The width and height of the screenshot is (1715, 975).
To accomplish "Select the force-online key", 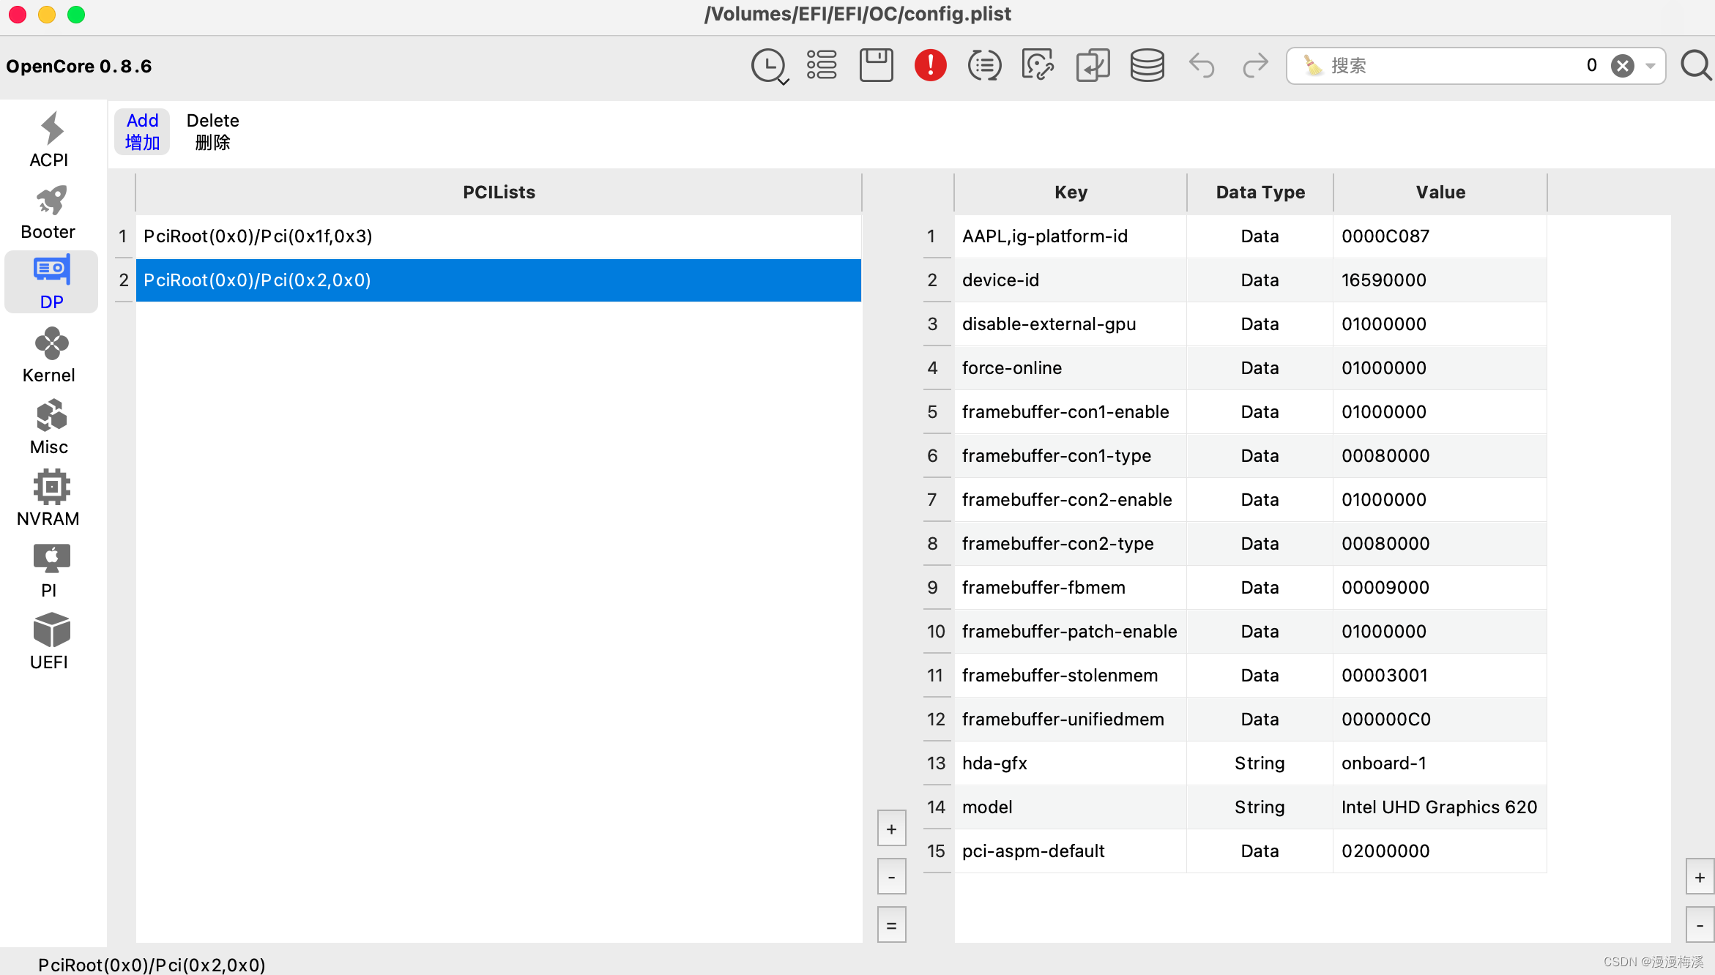I will [1071, 368].
